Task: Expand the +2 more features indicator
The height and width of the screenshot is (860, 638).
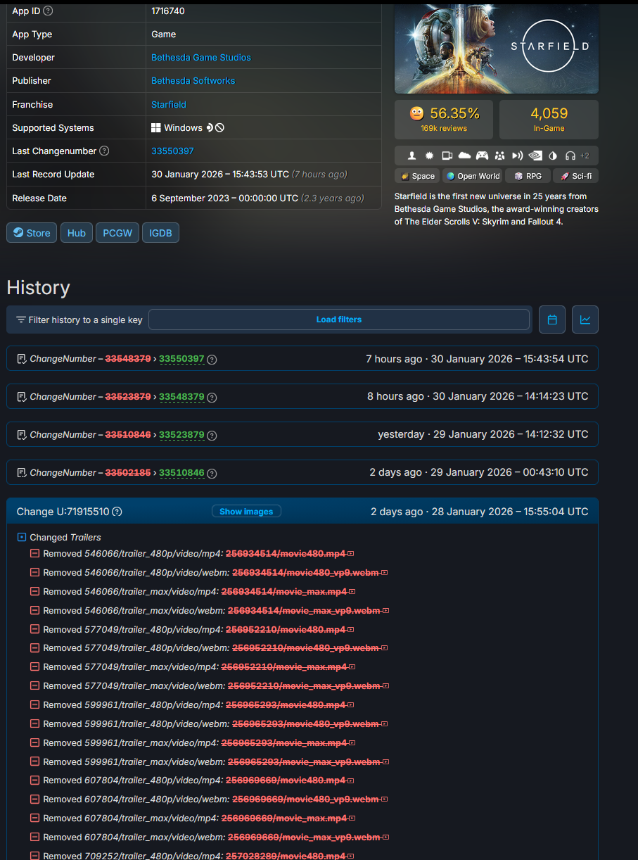Action: 585,156
